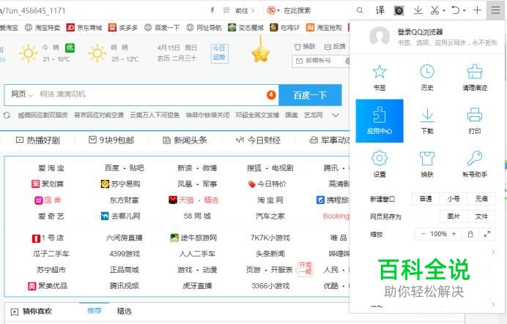This screenshot has height=324, width=507.
Task: Open 设置 settings gear icon
Action: (380, 159)
